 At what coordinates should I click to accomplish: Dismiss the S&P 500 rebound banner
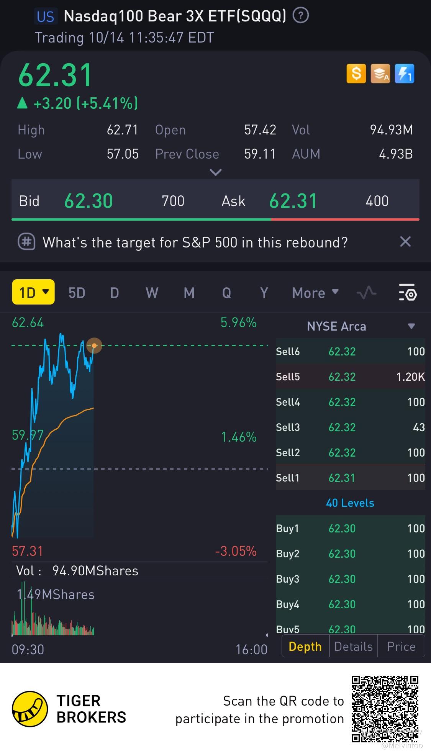[405, 242]
